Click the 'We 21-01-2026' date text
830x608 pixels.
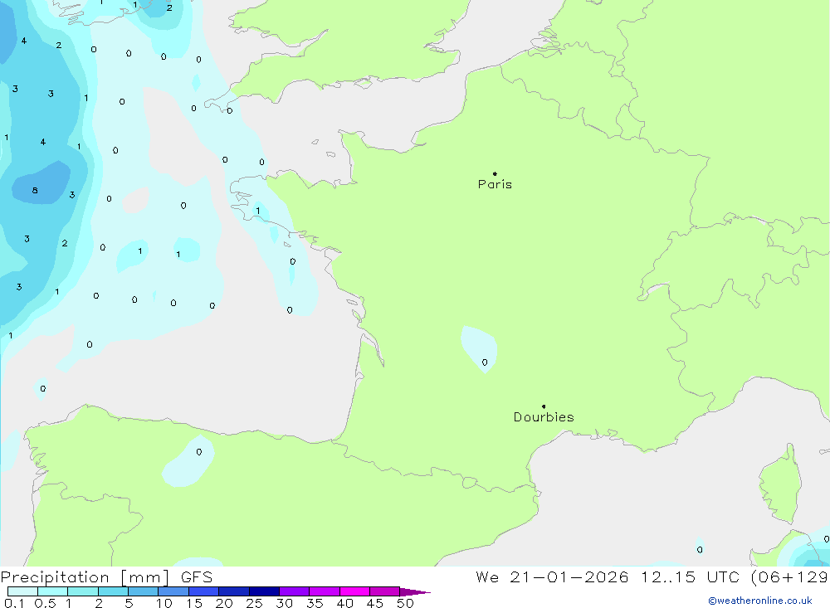tap(552, 576)
